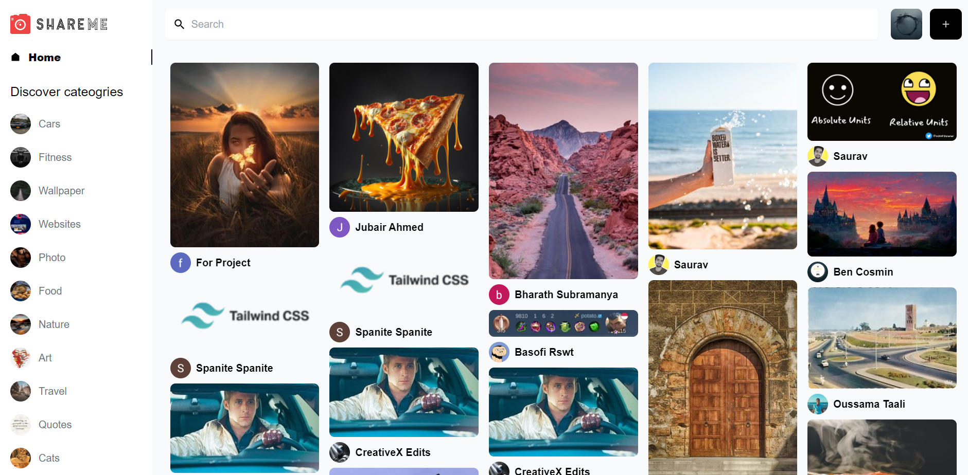Screen dimensions: 968x475
Task: Open the Cats category
Action: pos(49,458)
